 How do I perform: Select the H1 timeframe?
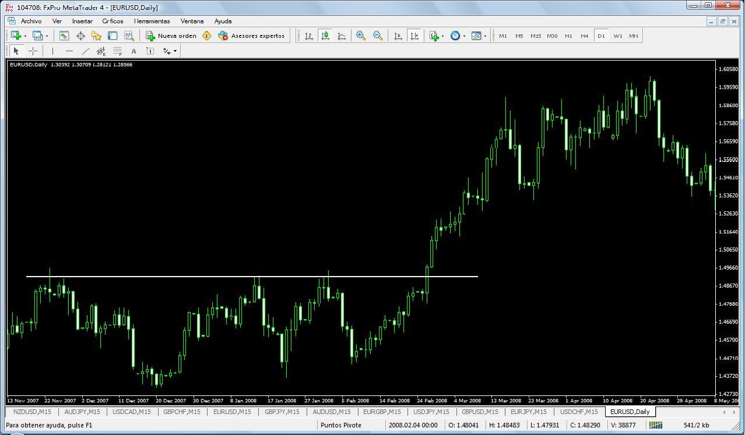(x=568, y=36)
